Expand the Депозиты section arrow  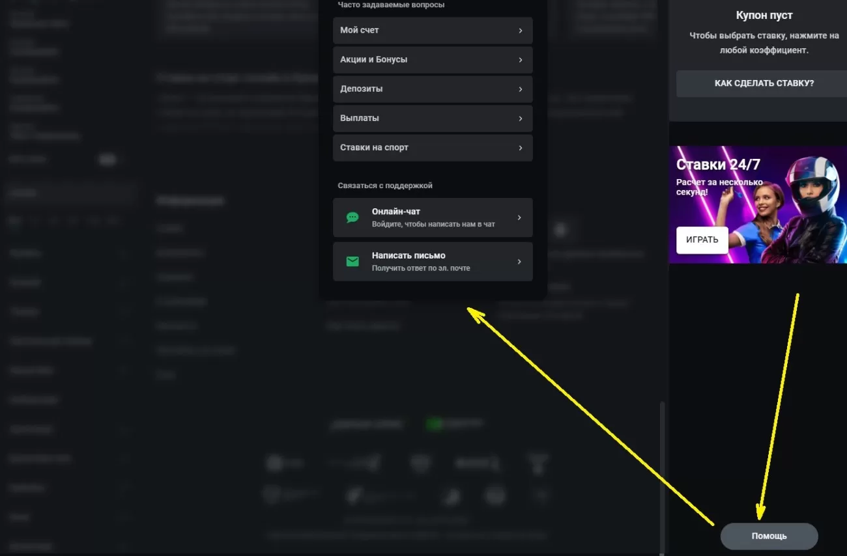click(520, 89)
